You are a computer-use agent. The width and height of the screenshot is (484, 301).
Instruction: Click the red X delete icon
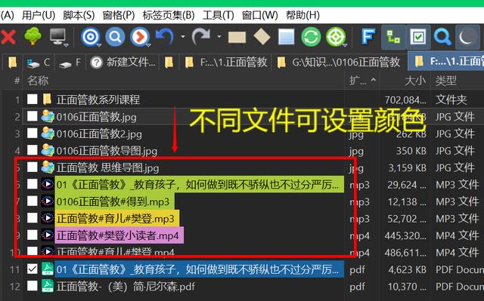8,37
